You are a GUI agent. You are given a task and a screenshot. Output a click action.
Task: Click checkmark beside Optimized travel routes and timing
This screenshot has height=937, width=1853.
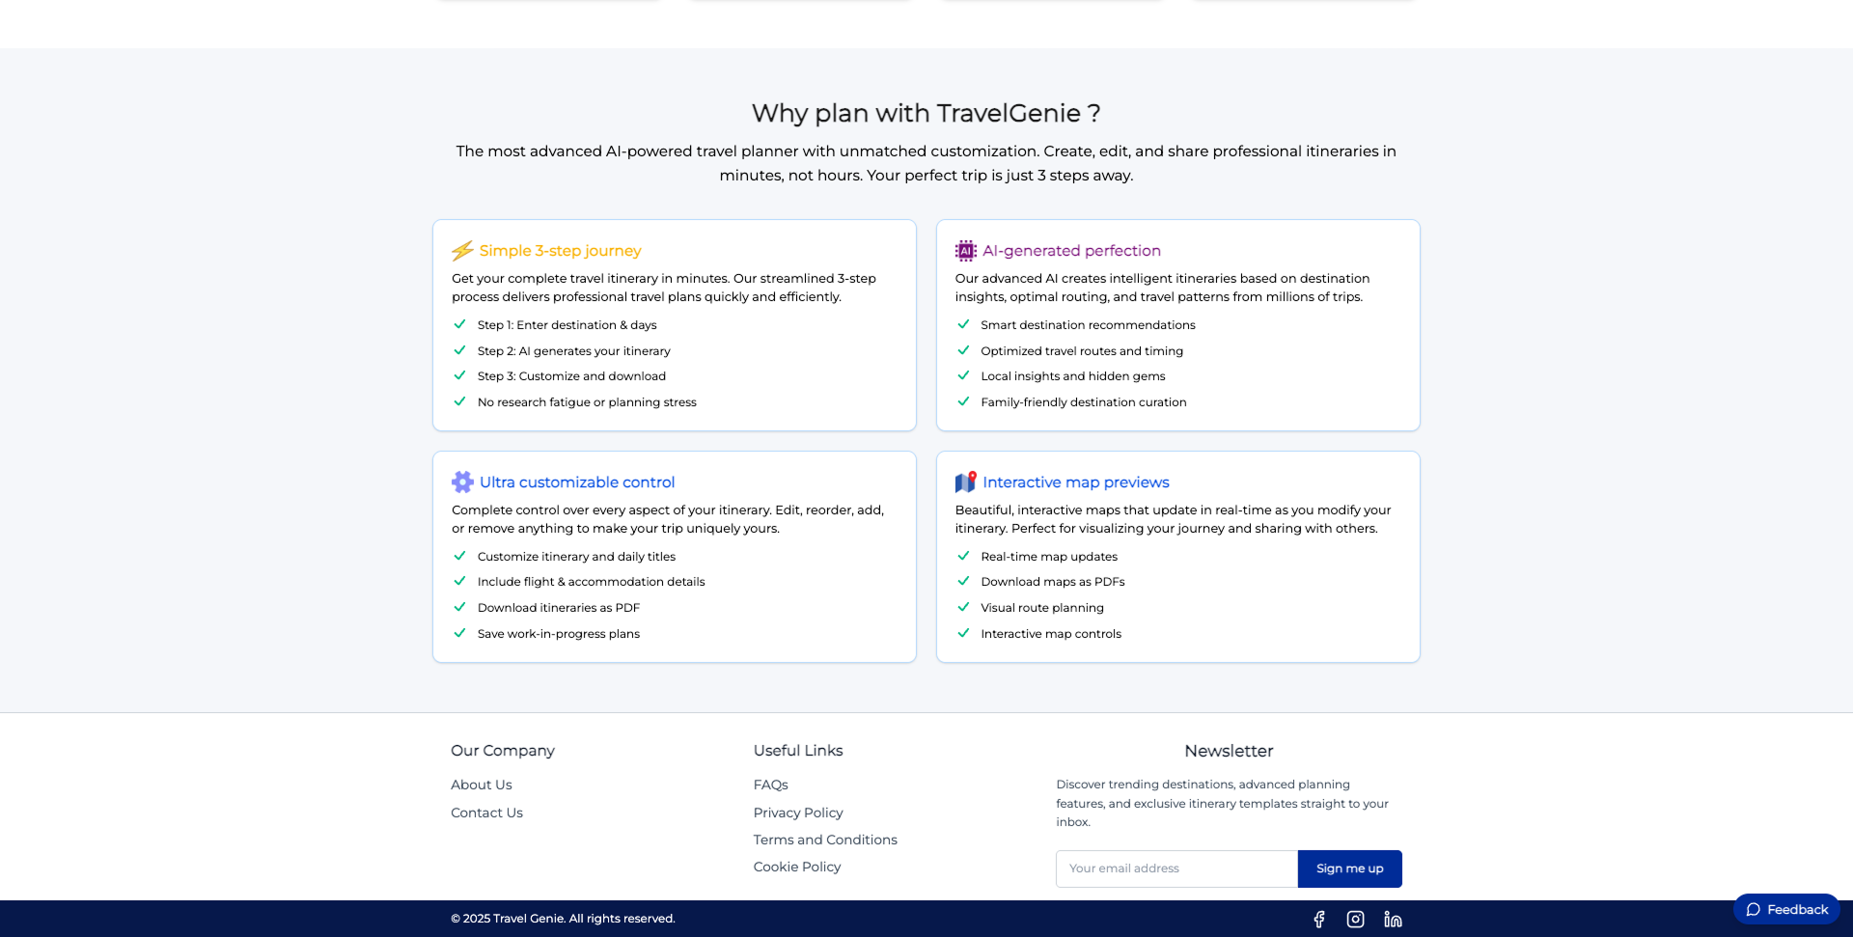click(963, 350)
